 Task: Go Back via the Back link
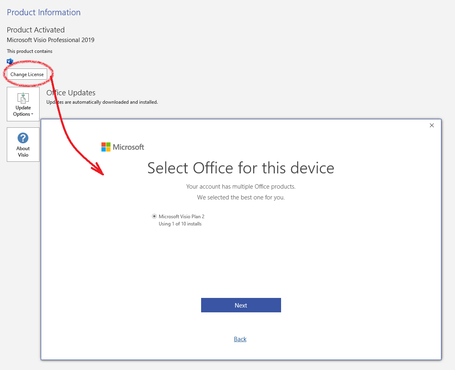pyautogui.click(x=240, y=339)
